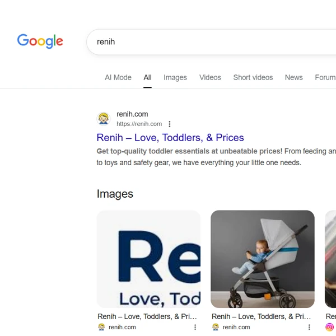Open the Renih logo image thumbnail
336x336 pixels.
pyautogui.click(x=148, y=259)
